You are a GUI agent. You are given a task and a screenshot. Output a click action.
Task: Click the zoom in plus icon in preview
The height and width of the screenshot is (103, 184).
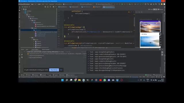pos(160,37)
